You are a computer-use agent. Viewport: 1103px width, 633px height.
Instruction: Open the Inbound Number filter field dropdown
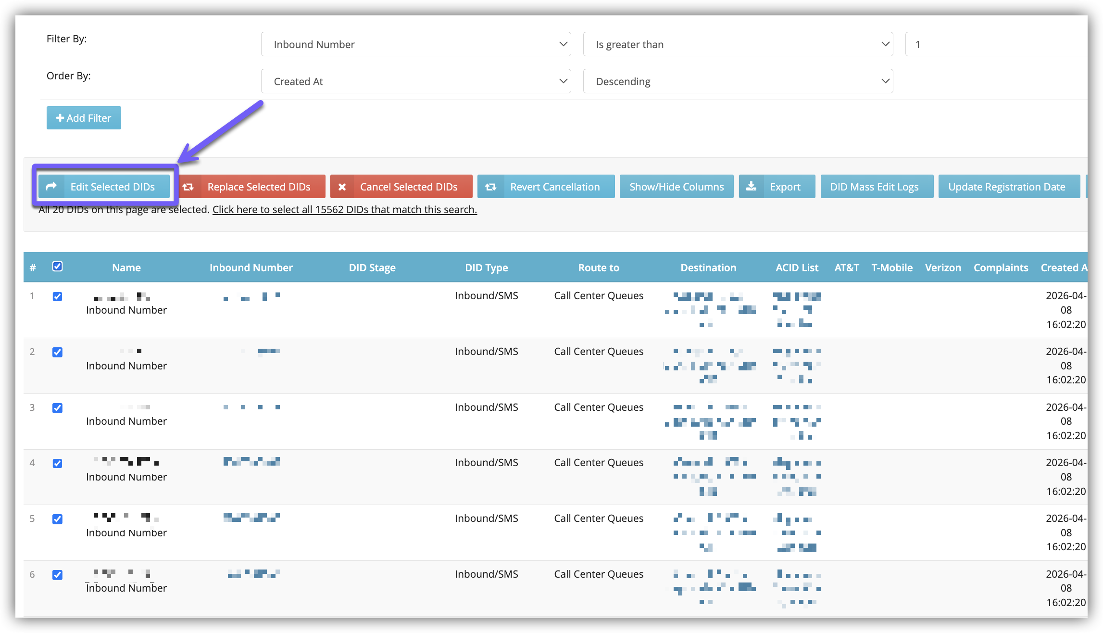pos(416,44)
